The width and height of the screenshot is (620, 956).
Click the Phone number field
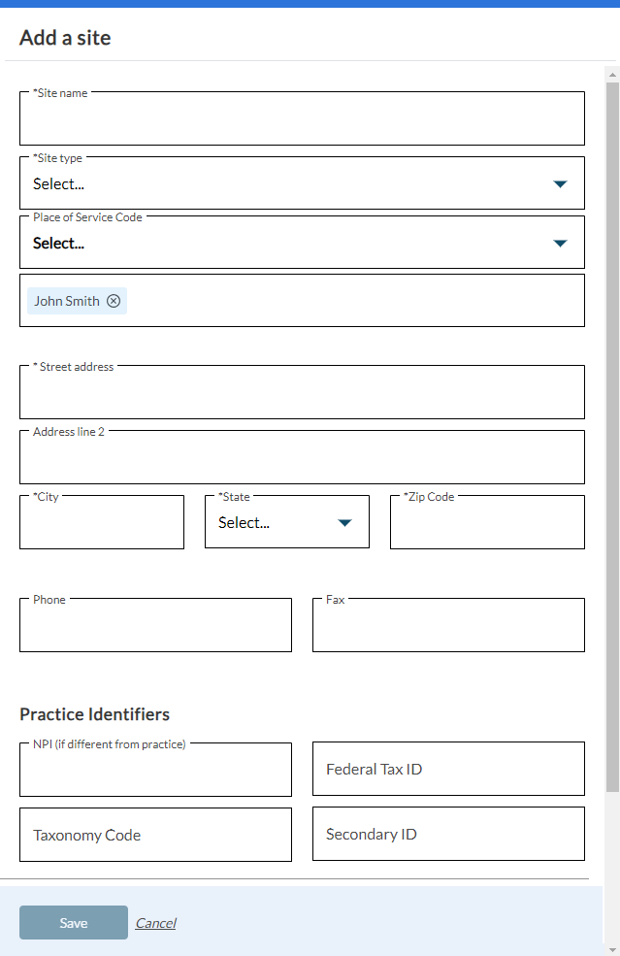click(155, 627)
